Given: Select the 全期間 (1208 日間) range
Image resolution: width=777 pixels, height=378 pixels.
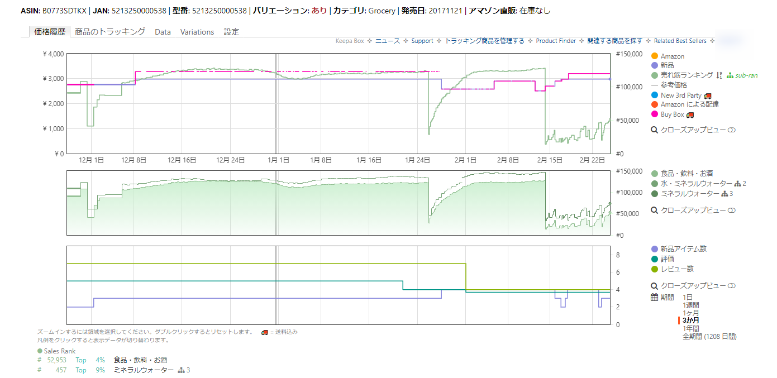Looking at the screenshot, I should pyautogui.click(x=709, y=337).
